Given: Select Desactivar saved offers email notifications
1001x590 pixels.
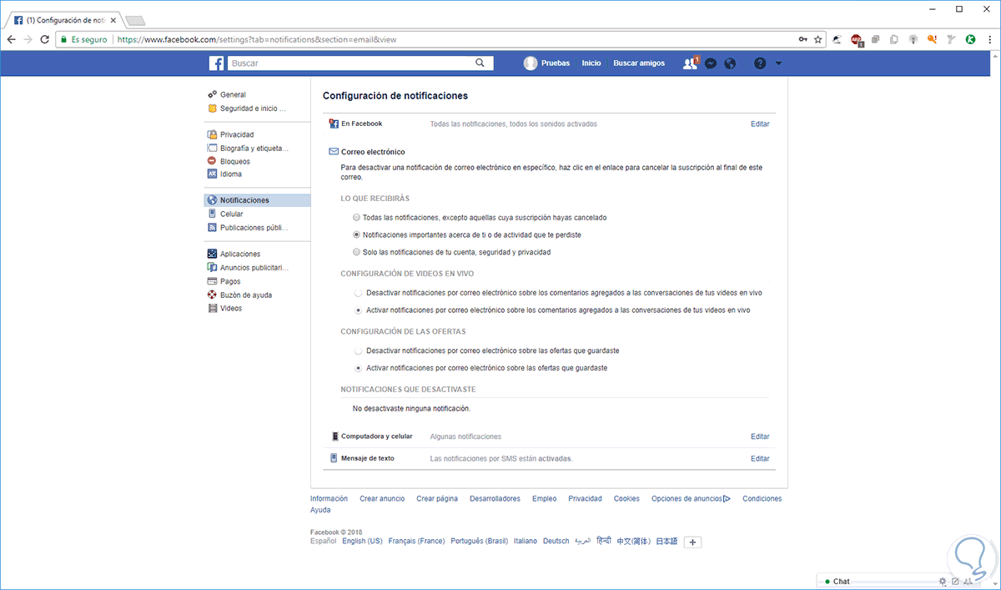Looking at the screenshot, I should (x=359, y=350).
